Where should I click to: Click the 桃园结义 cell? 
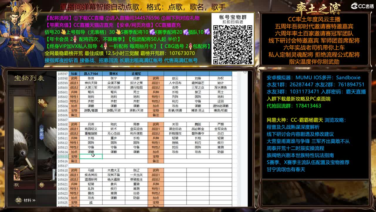click(91, 129)
